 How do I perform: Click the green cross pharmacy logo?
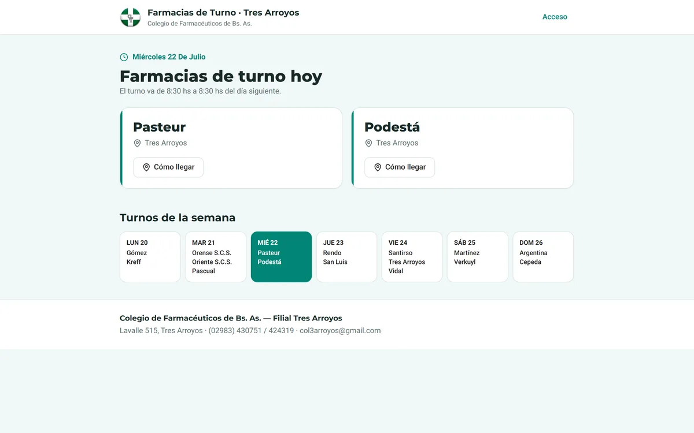pos(131,17)
